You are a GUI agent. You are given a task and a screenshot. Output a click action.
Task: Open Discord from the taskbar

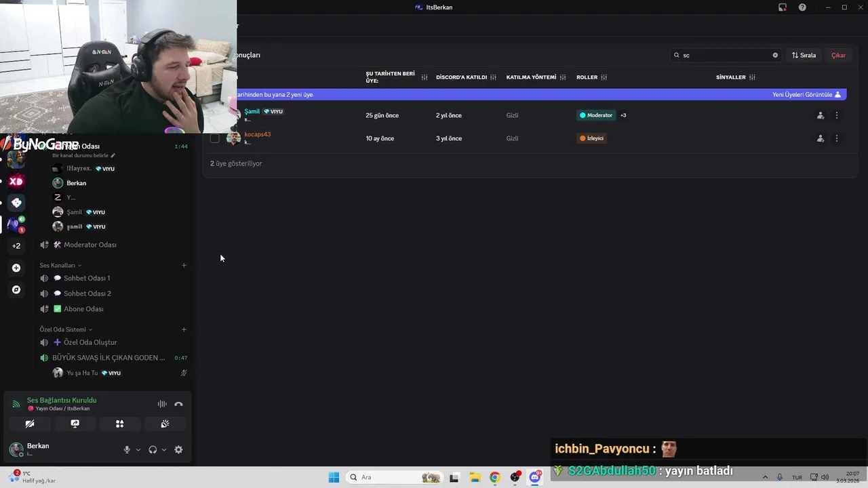[535, 477]
